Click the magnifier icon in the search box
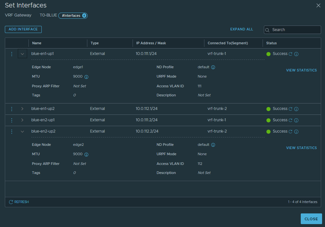The width and height of the screenshot is (325, 227). [x=267, y=30]
